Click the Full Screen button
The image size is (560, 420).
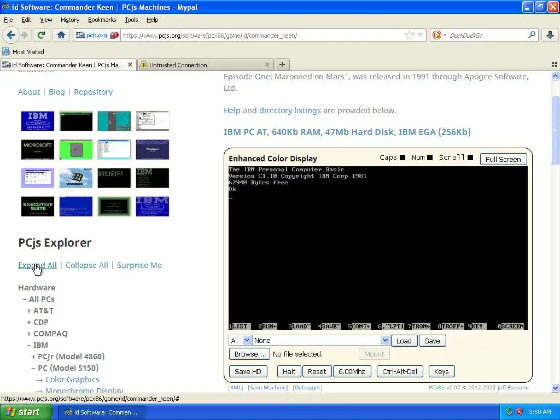click(503, 159)
